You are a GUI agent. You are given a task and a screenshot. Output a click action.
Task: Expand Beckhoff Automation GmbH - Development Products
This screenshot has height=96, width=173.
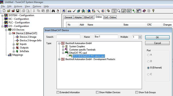coord(59,59)
